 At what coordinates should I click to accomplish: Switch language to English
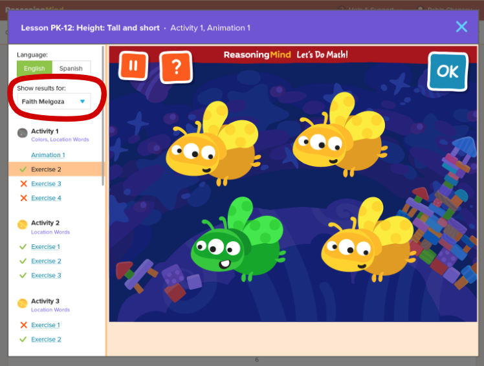(34, 69)
